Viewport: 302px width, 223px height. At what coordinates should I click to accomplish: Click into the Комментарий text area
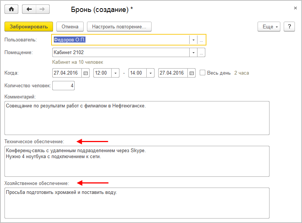tap(137, 118)
